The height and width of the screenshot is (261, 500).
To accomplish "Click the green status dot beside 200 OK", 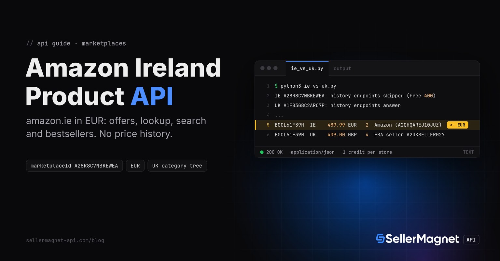I will [262, 152].
